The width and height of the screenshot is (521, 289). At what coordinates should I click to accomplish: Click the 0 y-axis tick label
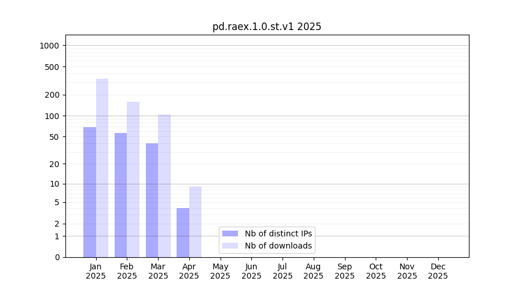click(57, 257)
